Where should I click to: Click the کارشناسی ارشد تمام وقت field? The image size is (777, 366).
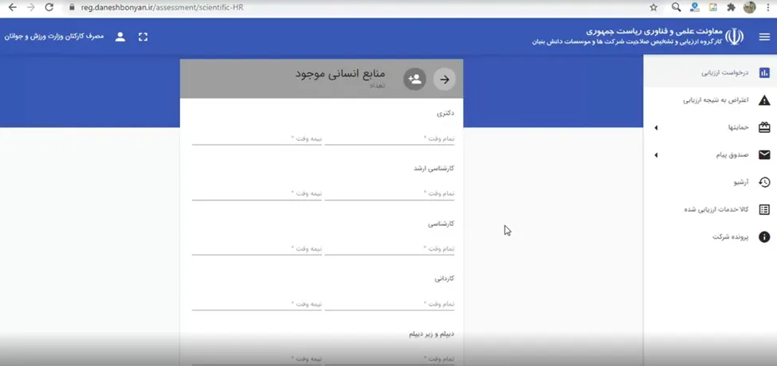(390, 193)
